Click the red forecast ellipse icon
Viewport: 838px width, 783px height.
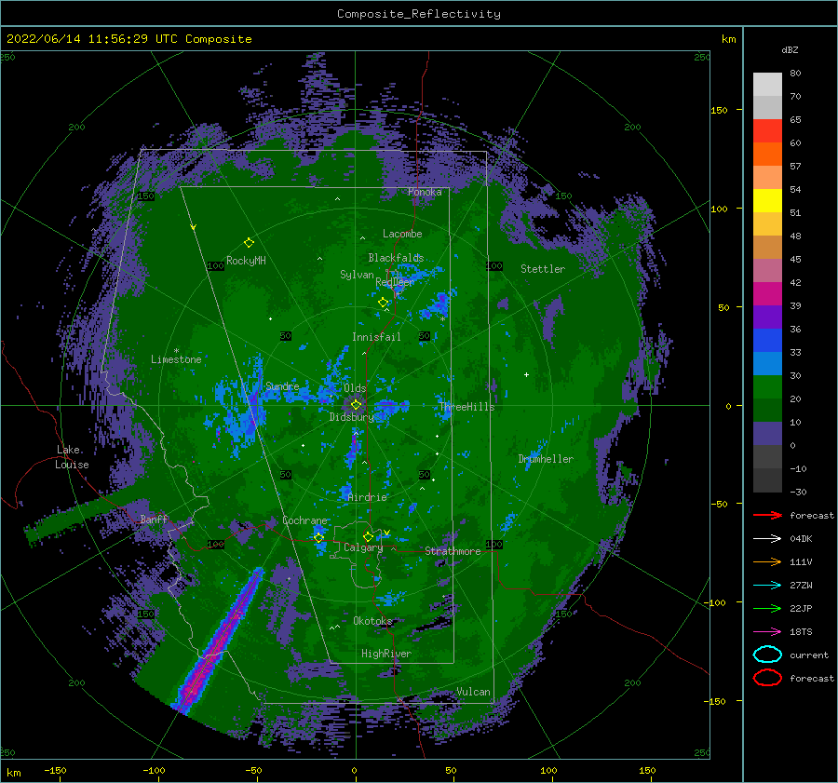pyautogui.click(x=767, y=678)
